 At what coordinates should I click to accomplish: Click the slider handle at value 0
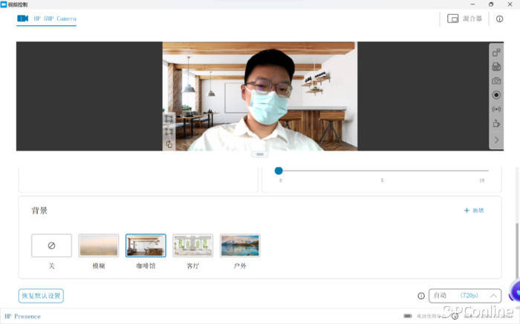tap(279, 171)
